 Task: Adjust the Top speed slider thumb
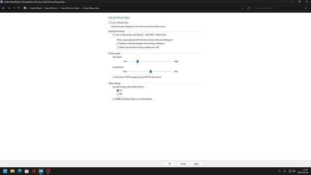[138, 62]
